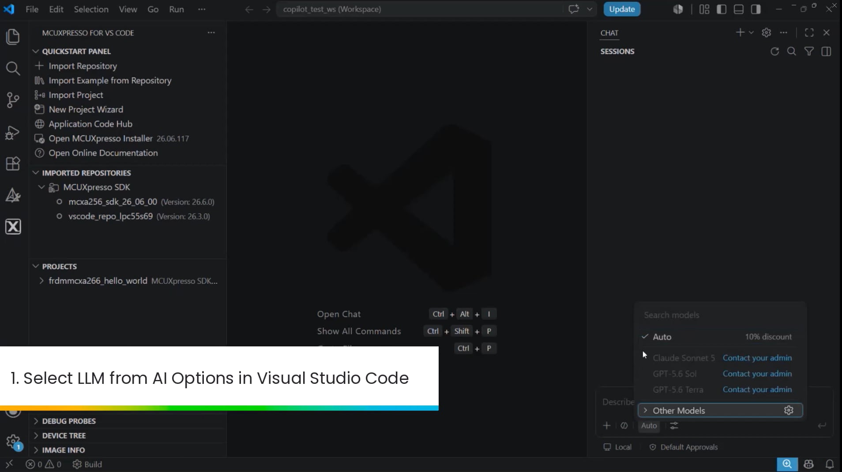Select the Auto model option
The height and width of the screenshot is (472, 842).
(x=720, y=337)
